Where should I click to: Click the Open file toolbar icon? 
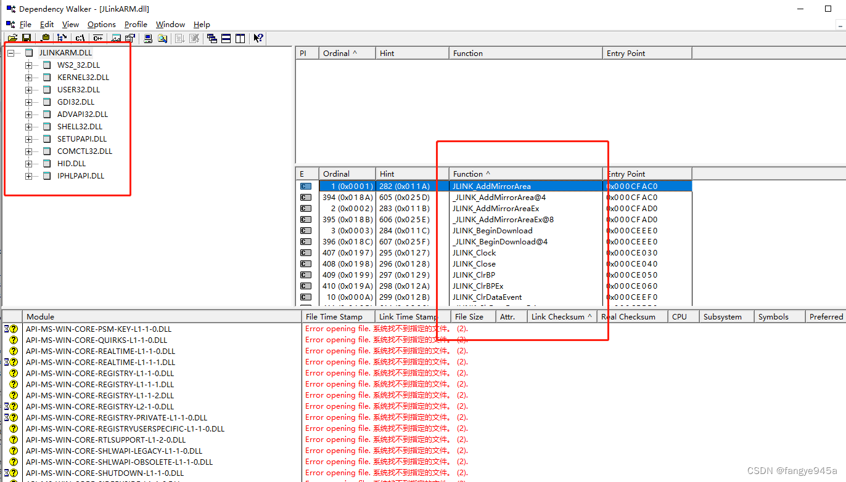[x=12, y=38]
